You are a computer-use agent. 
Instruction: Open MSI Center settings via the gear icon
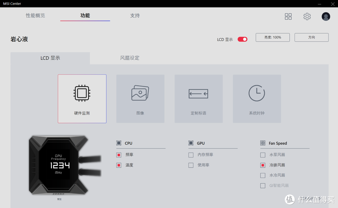(x=307, y=16)
